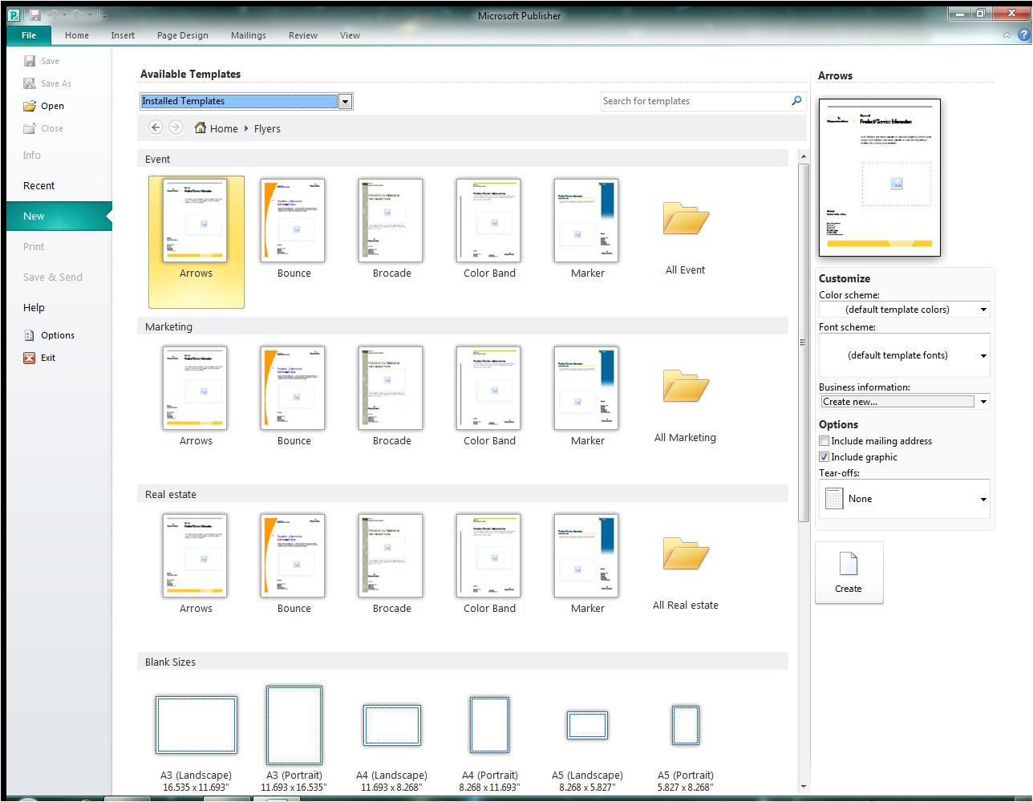
Task: Open the Mailings ribbon tab
Action: pyautogui.click(x=248, y=35)
